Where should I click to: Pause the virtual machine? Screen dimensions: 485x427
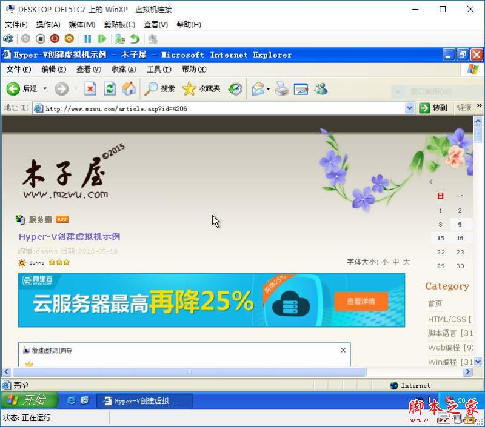(88, 39)
